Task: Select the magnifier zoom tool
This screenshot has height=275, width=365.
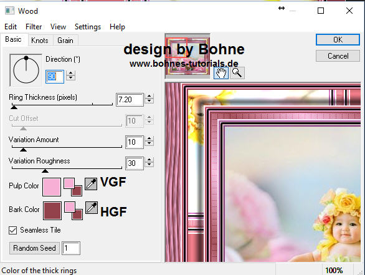Action: [x=237, y=73]
